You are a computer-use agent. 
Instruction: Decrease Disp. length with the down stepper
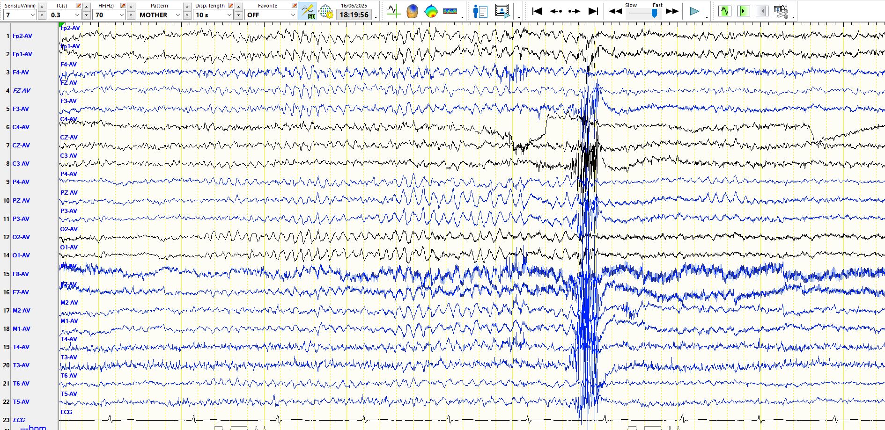click(x=238, y=15)
